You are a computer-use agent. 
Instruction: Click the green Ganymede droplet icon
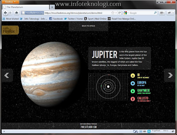133,91
